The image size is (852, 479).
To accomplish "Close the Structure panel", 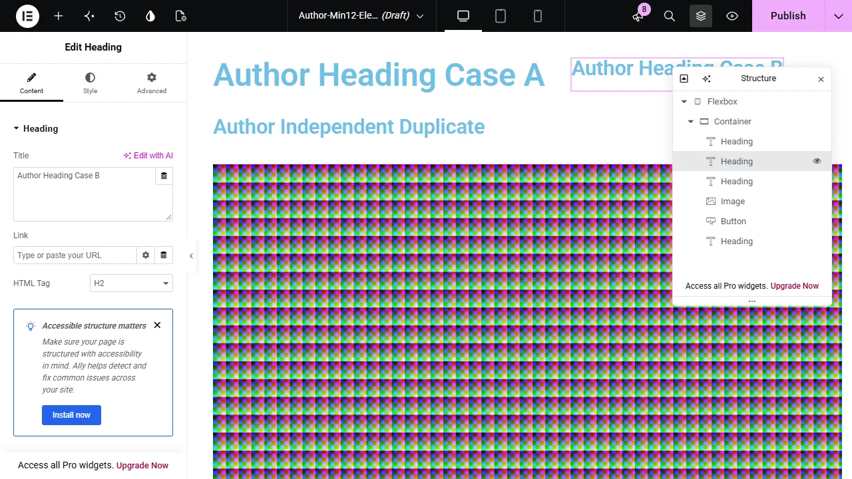I will coord(821,79).
